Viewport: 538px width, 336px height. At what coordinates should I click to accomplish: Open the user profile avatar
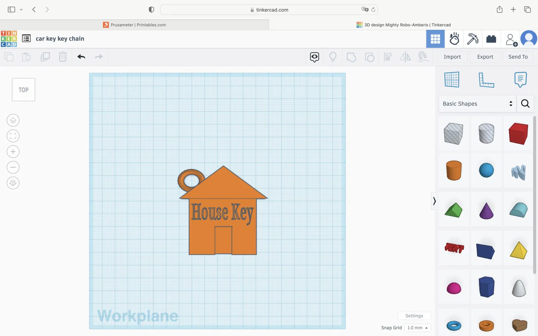(529, 39)
